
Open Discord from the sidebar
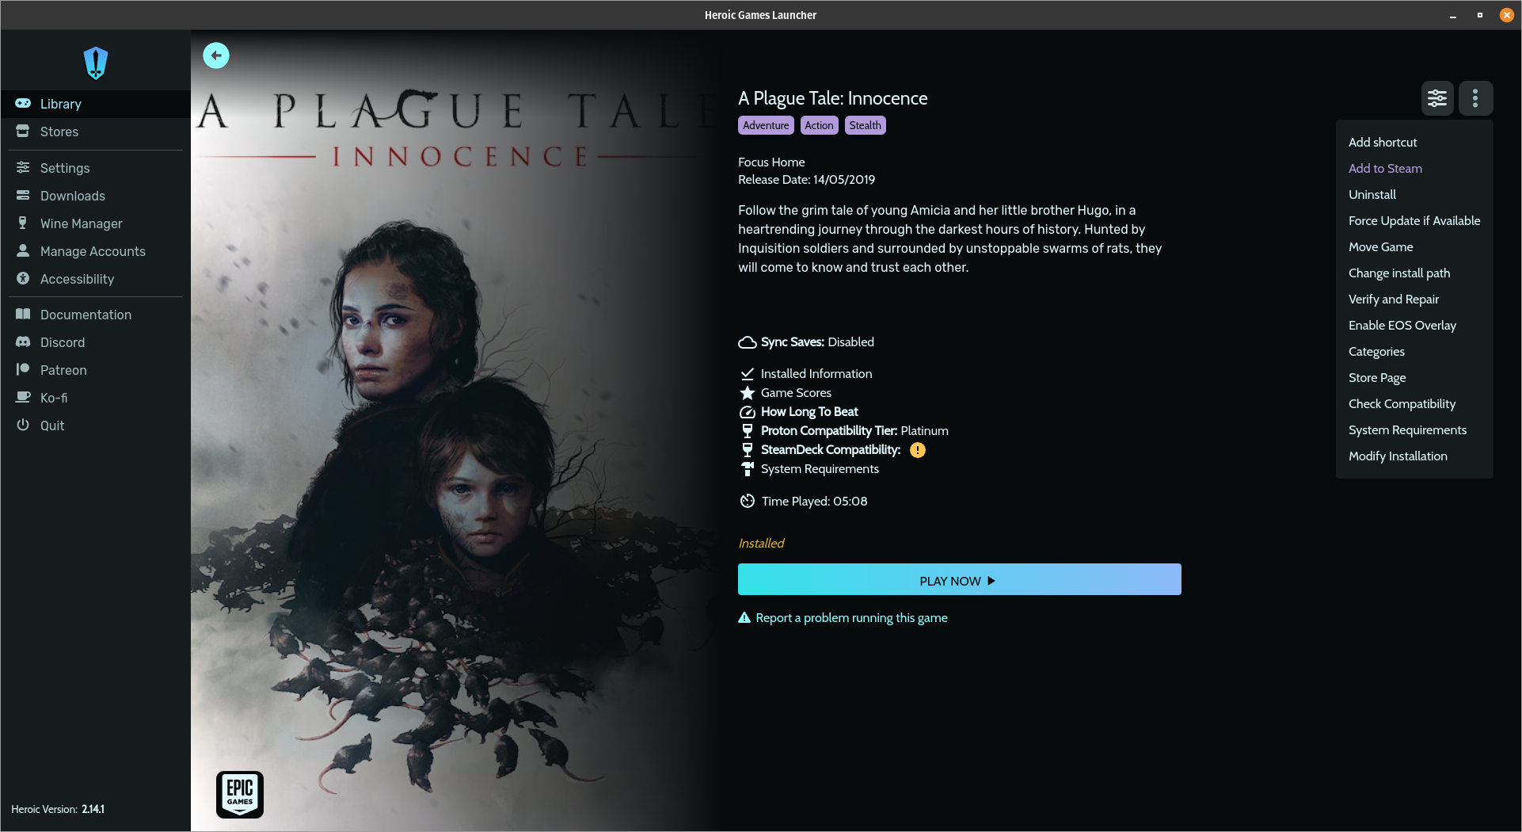63,342
